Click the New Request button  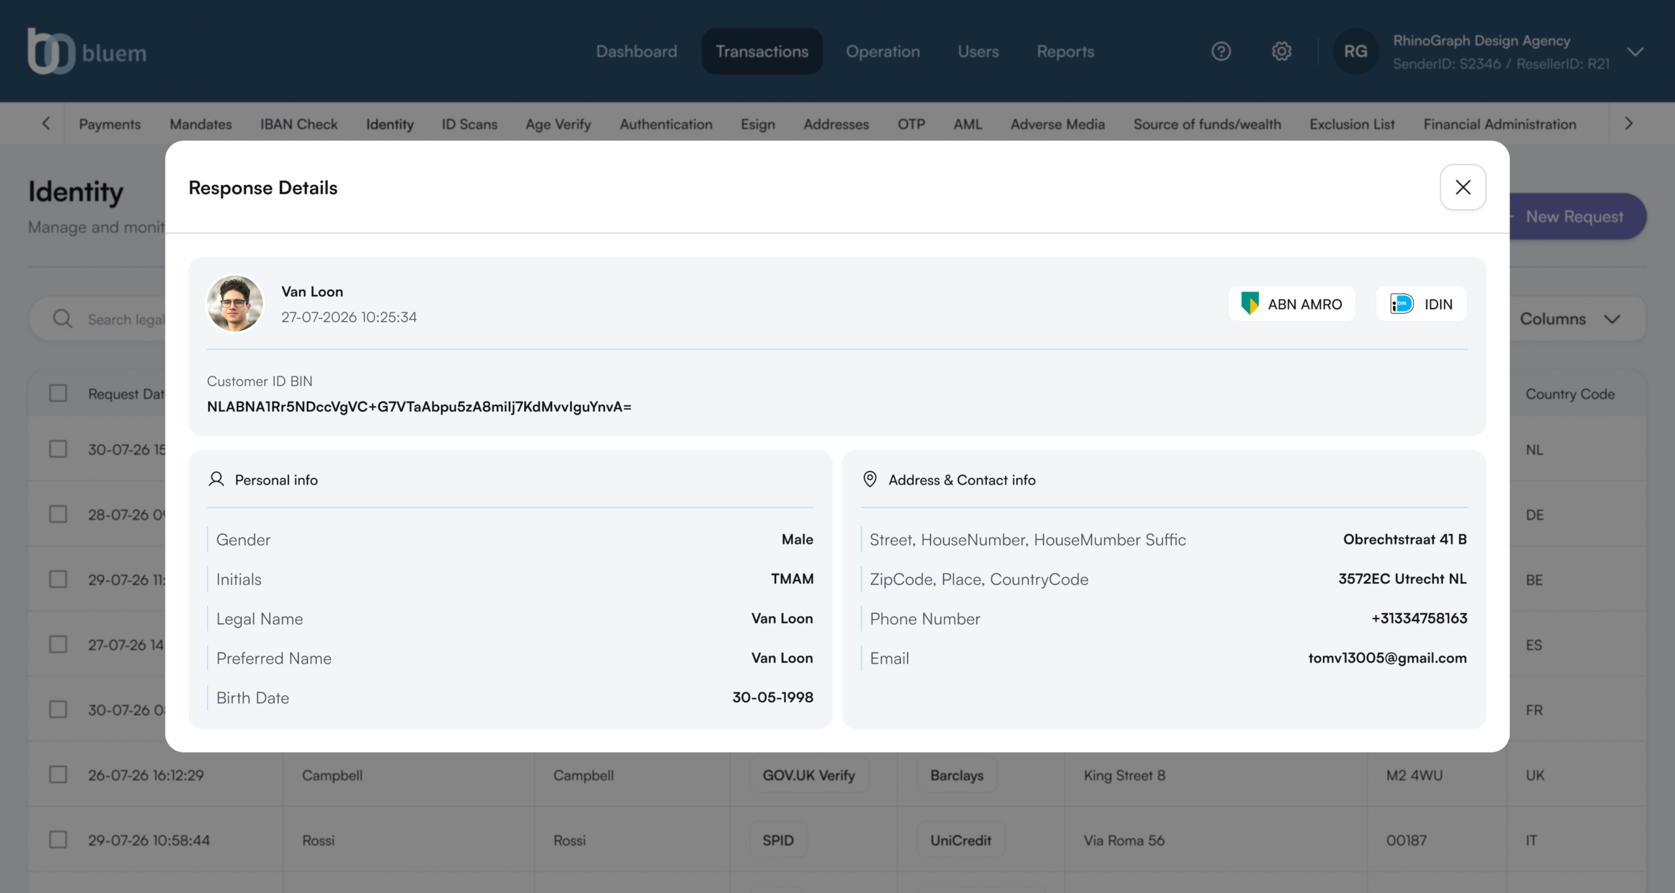pos(1577,216)
